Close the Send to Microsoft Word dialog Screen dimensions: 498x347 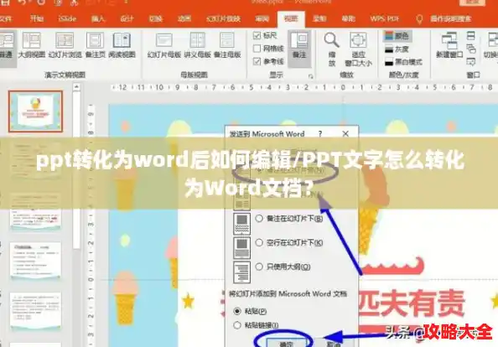pos(345,134)
